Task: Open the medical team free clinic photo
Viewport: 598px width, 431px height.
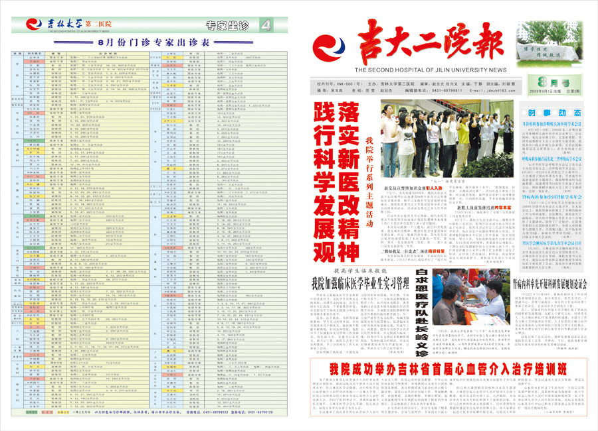Action: coord(471,296)
